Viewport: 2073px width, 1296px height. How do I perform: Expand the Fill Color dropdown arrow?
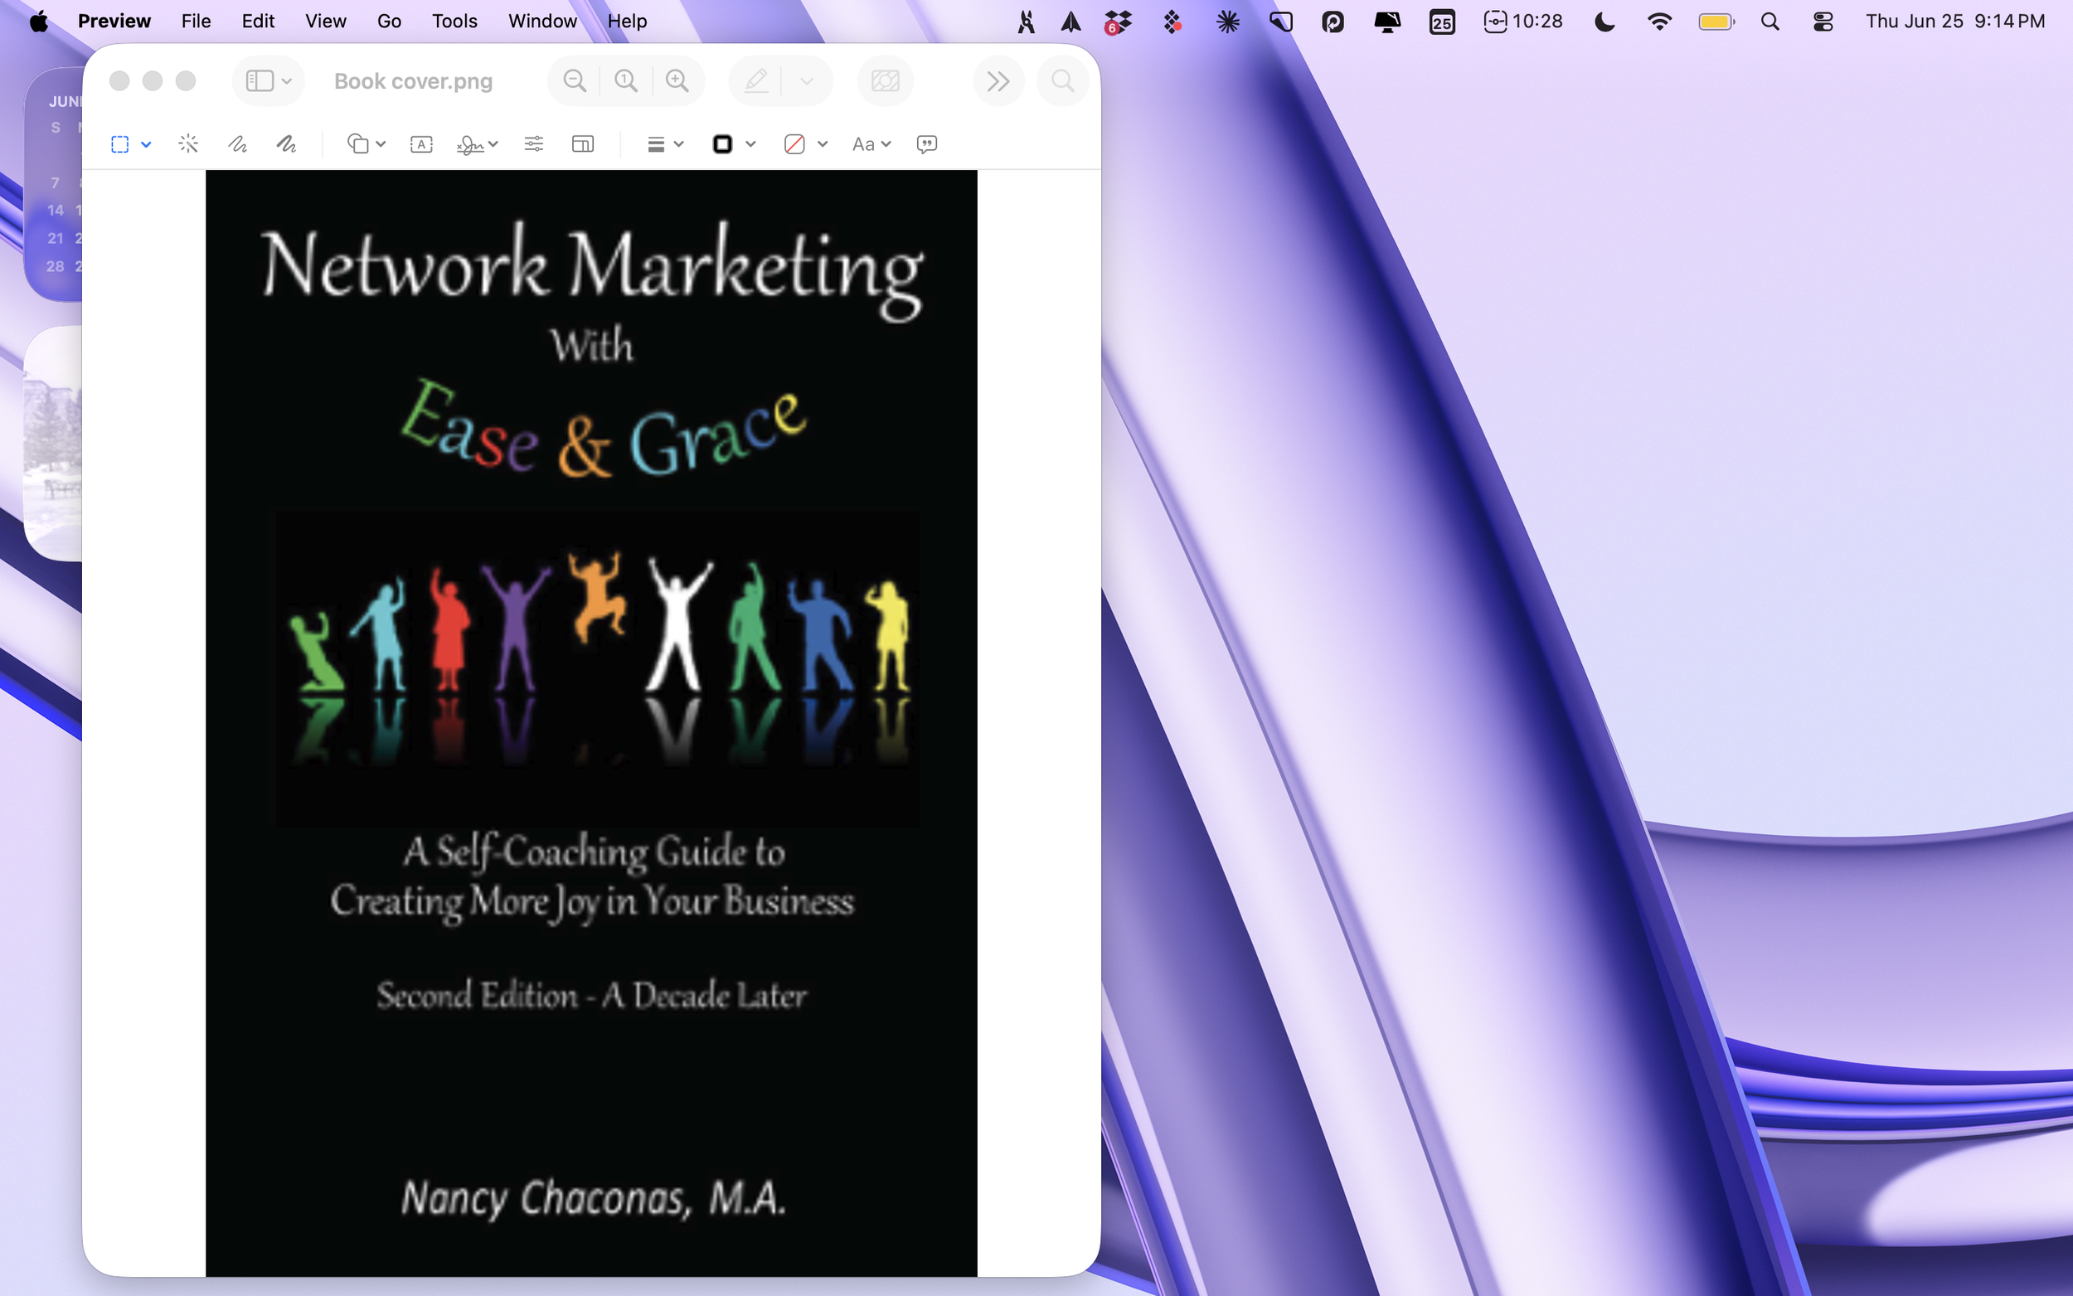point(823,144)
